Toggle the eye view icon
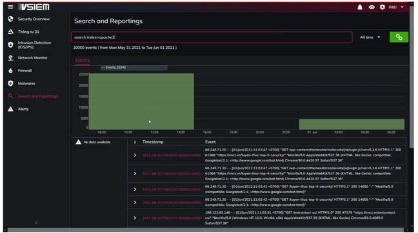 [x=372, y=7]
